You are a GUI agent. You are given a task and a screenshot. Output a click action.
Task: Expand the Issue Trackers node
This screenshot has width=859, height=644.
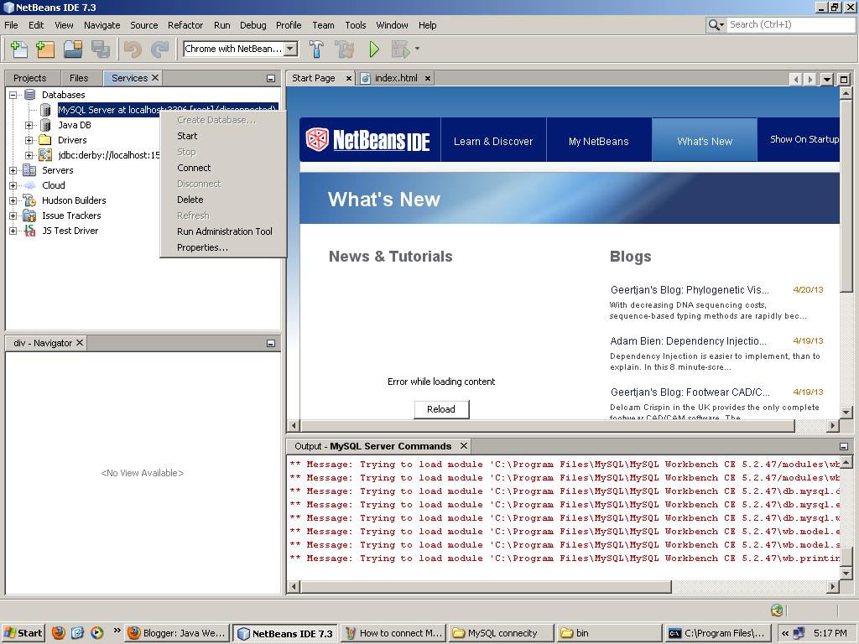click(x=13, y=216)
